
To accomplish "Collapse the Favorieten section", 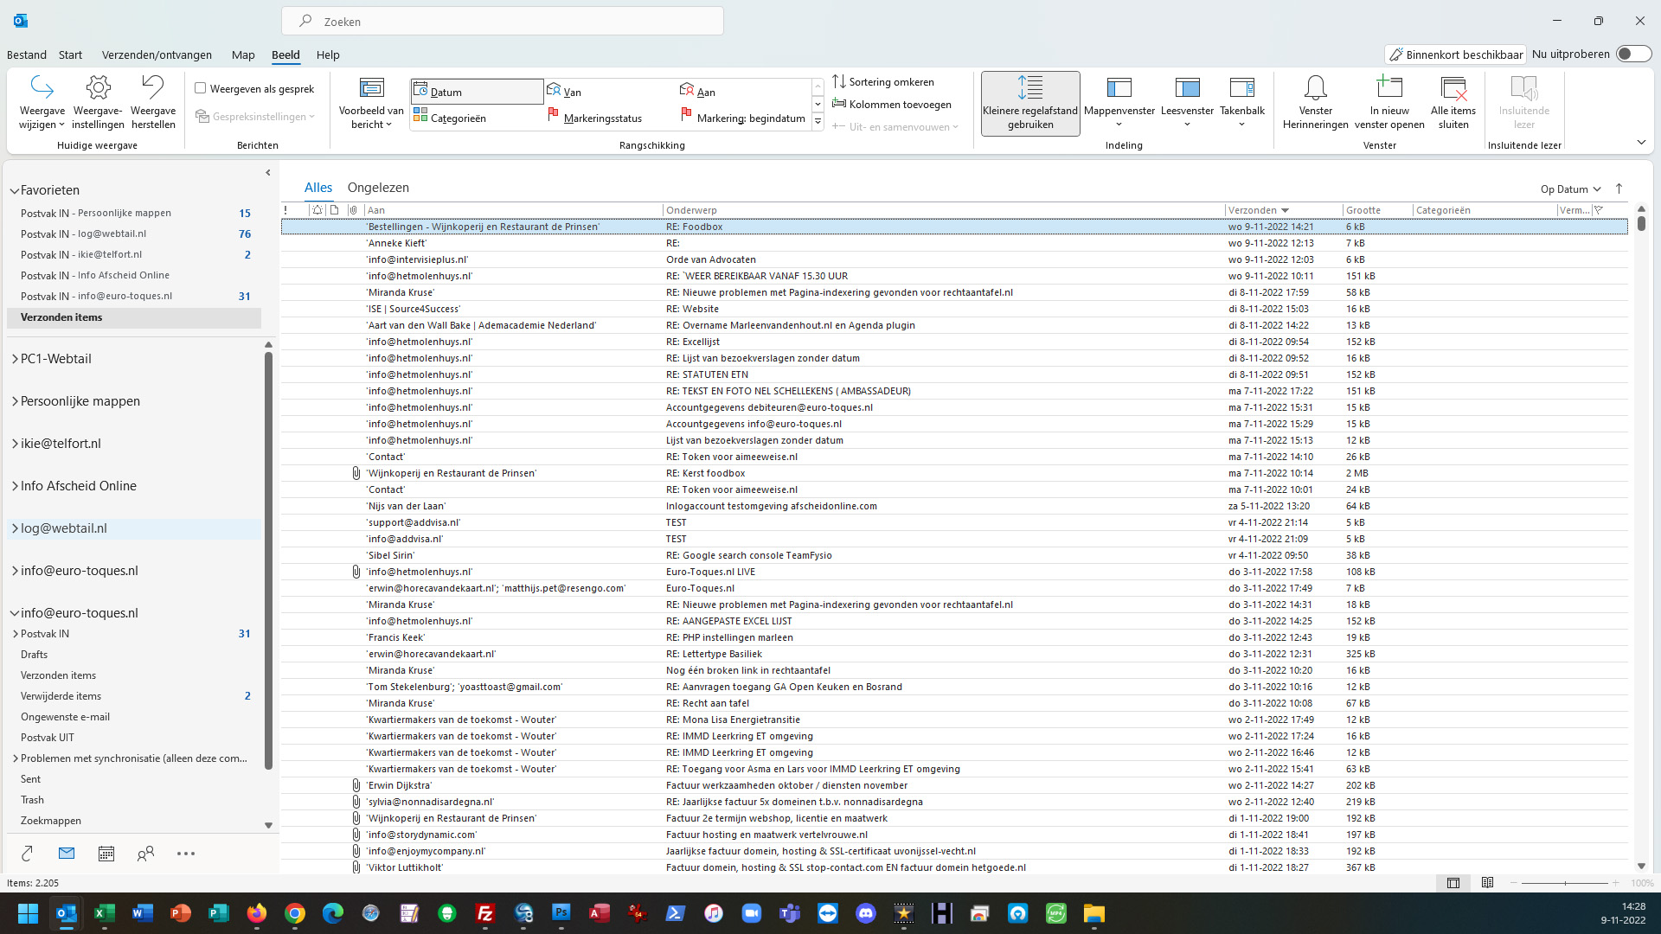I will pyautogui.click(x=15, y=190).
